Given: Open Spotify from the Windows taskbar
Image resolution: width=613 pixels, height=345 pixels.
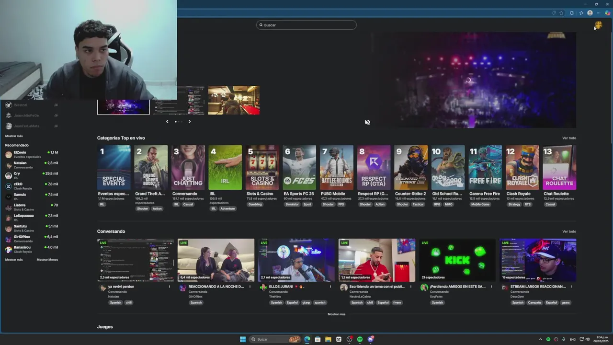Looking at the screenshot, I should [x=360, y=339].
